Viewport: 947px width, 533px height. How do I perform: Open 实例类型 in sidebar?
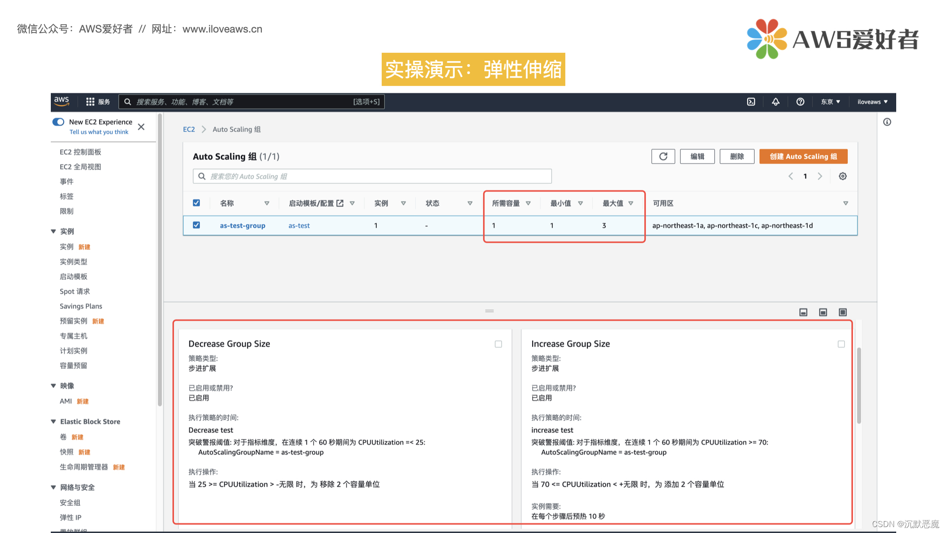pyautogui.click(x=73, y=262)
